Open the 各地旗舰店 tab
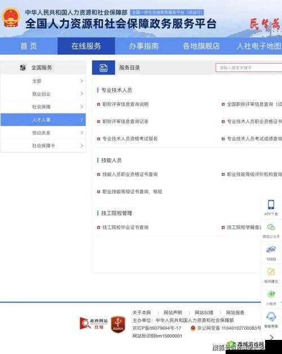 pos(201,46)
